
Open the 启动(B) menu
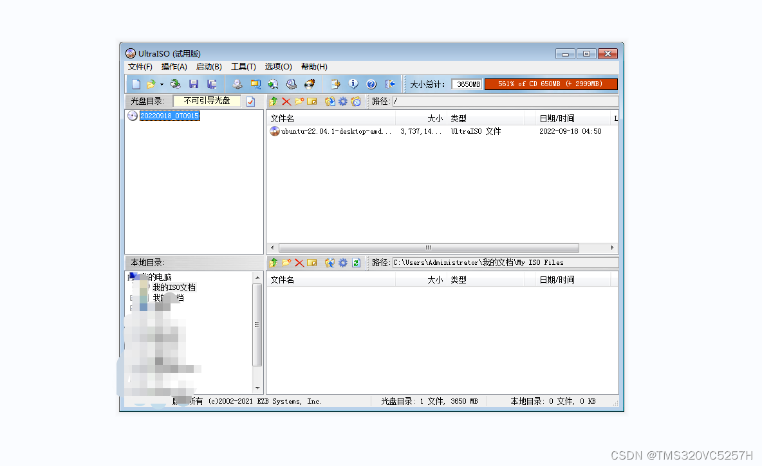point(209,66)
